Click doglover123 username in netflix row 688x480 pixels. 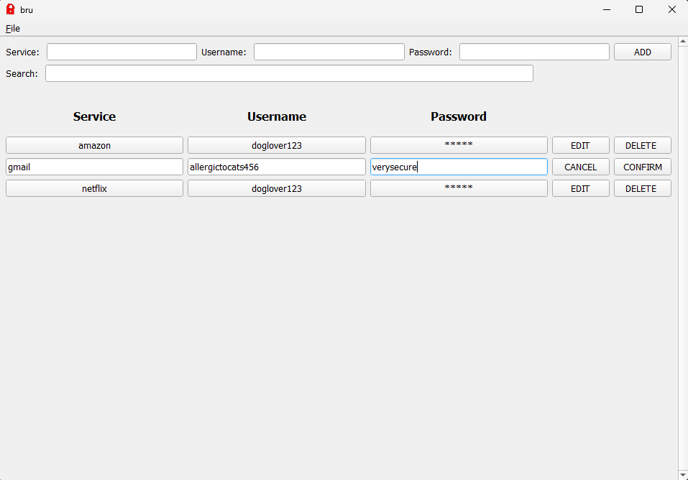[x=277, y=188]
